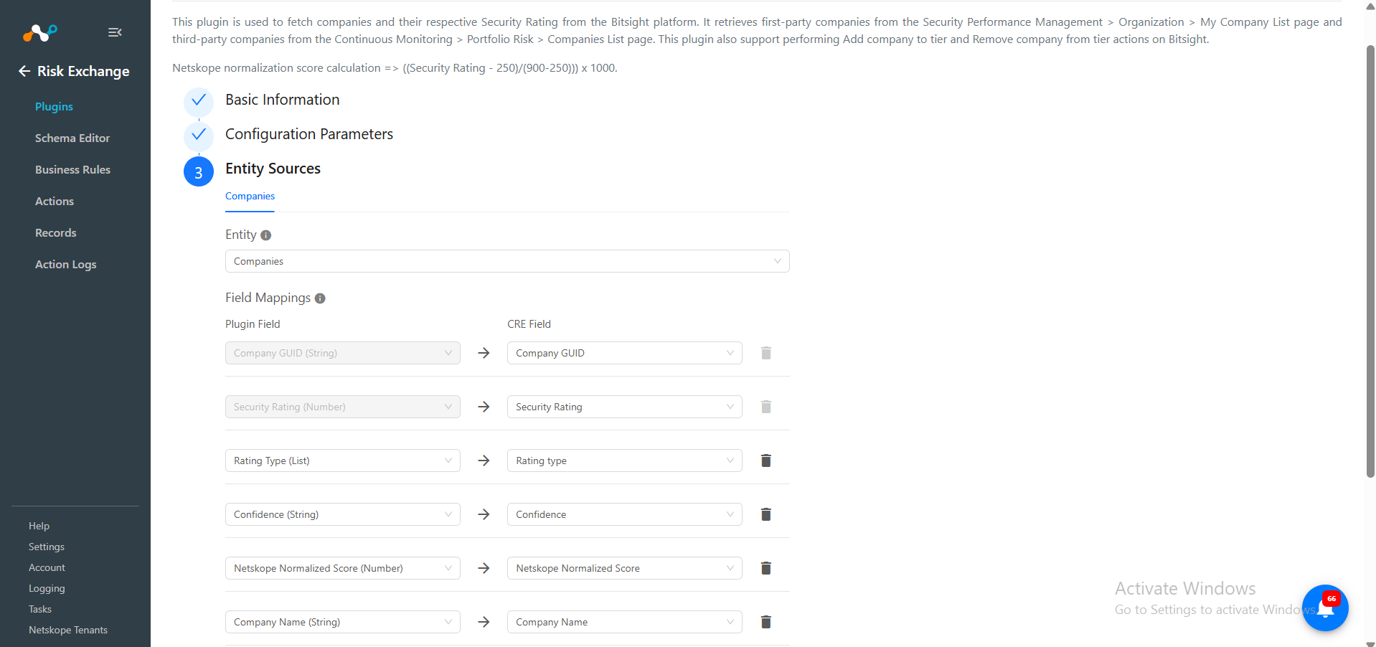The height and width of the screenshot is (647, 1376).
Task: Open Plugins in the sidebar
Action: coord(54,107)
